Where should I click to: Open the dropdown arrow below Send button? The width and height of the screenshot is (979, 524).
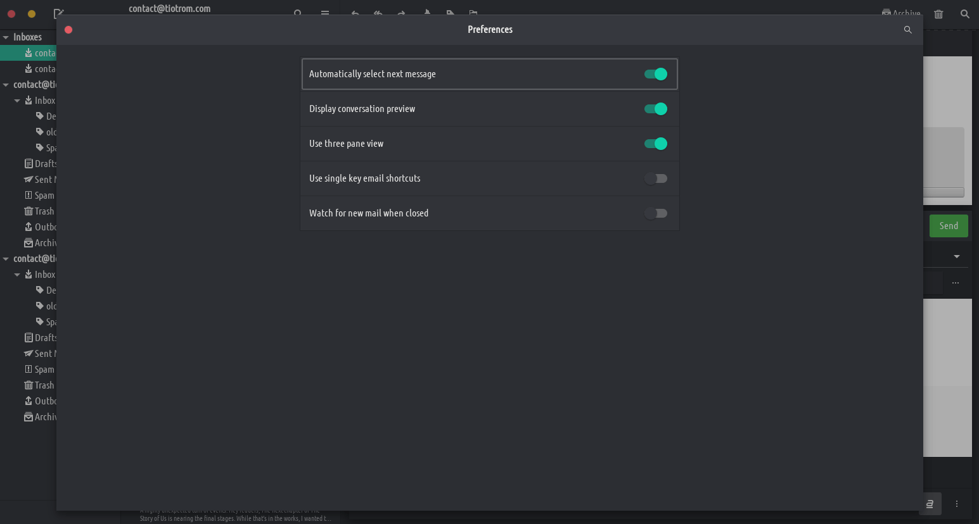tap(956, 256)
